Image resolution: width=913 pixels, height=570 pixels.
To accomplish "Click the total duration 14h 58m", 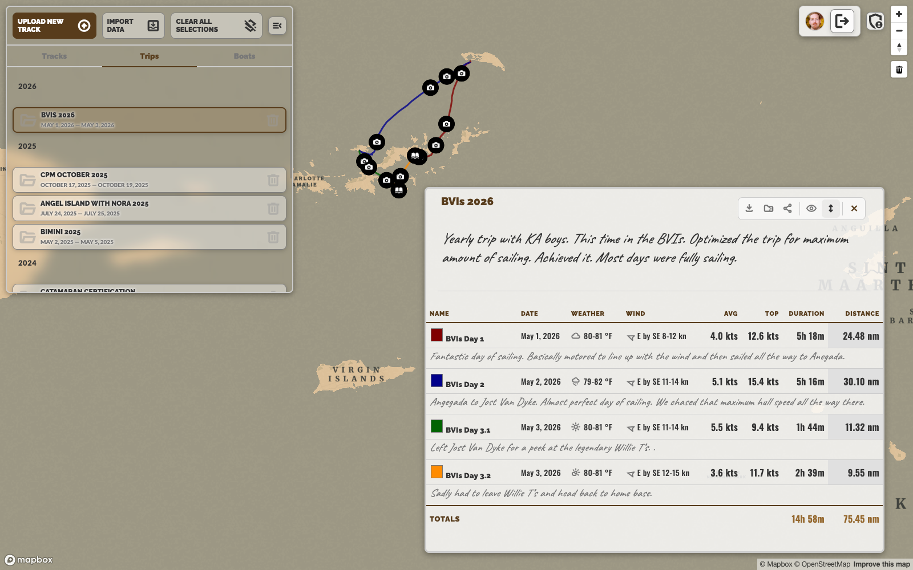I will (x=807, y=519).
